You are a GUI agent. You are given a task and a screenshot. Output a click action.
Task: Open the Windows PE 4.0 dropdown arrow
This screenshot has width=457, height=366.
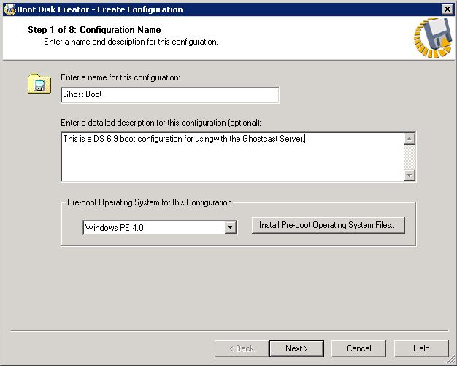pos(230,227)
